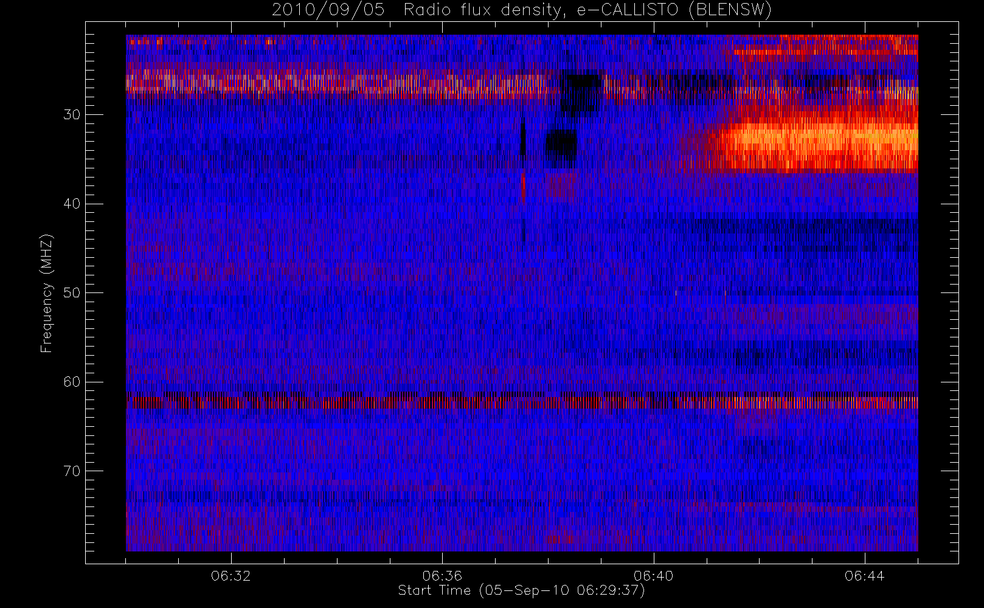This screenshot has width=984, height=608.
Task: Select the 50 frequency tick label
Action: pyautogui.click(x=72, y=293)
